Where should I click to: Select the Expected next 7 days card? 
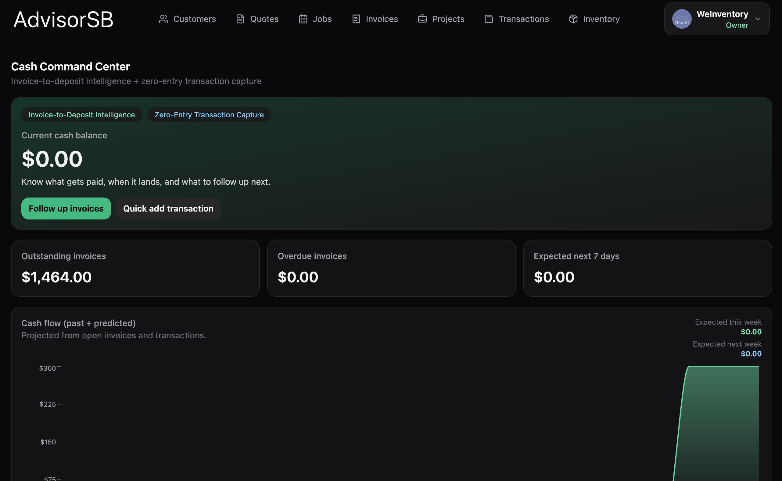point(648,268)
